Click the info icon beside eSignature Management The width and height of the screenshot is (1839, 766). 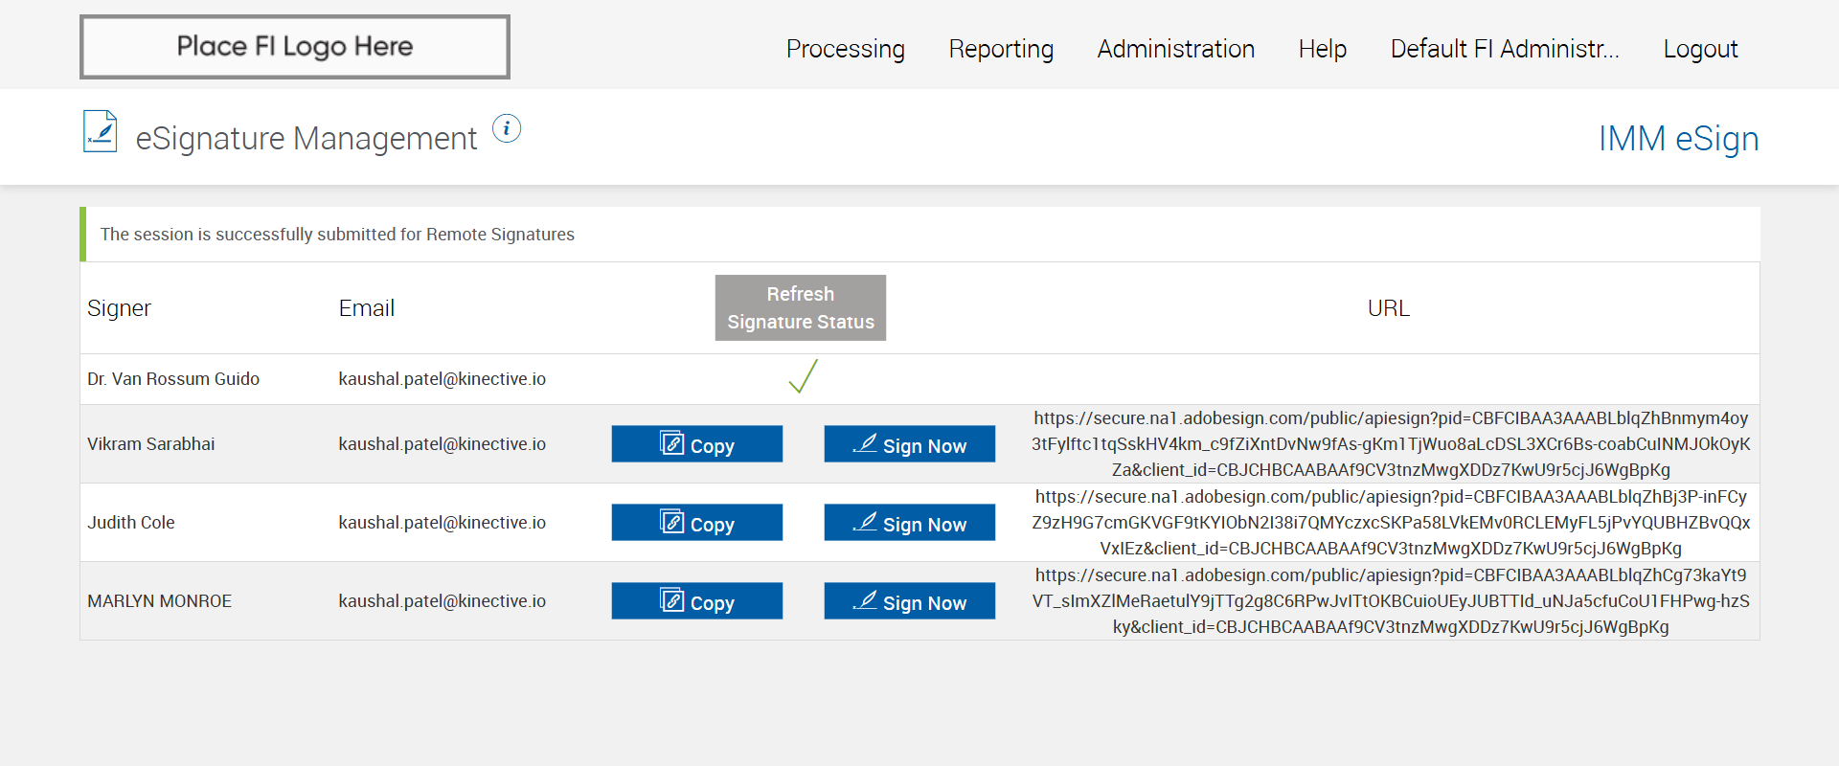tap(507, 128)
